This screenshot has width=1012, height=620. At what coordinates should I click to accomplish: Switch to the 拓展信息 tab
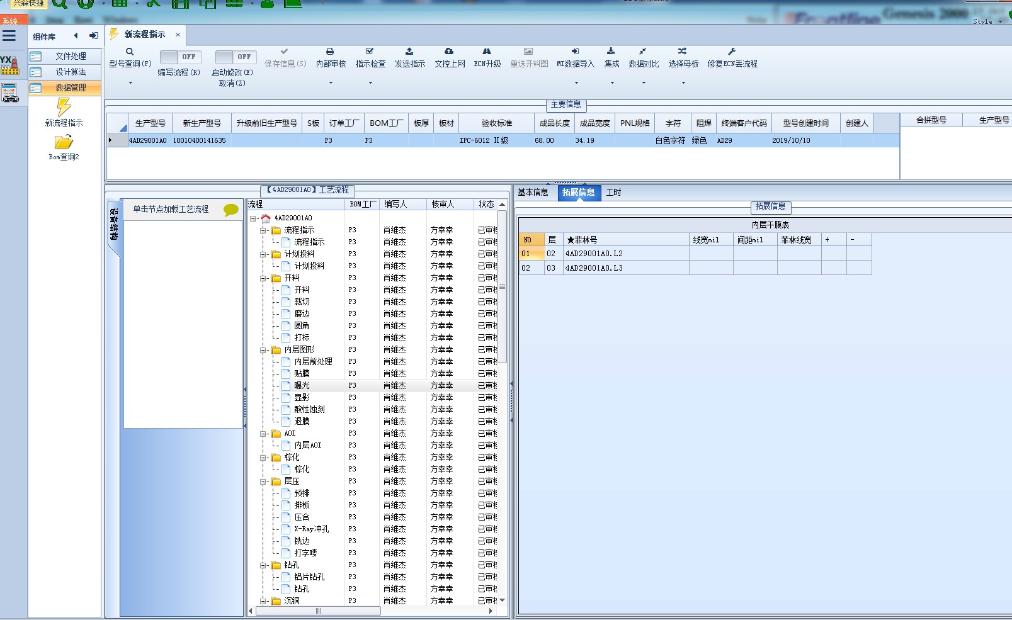[x=579, y=193]
